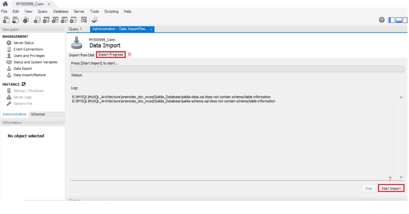409x214 pixels.
Task: Open the File menu
Action: coord(4,12)
